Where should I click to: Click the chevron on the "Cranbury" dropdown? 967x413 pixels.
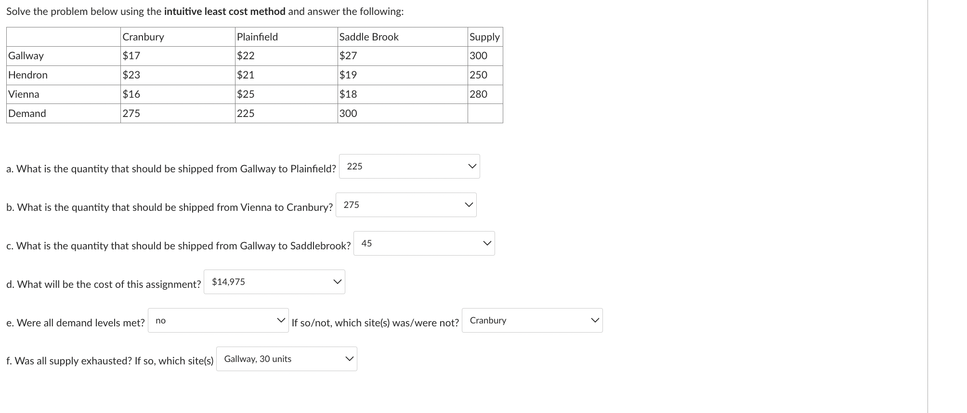595,320
